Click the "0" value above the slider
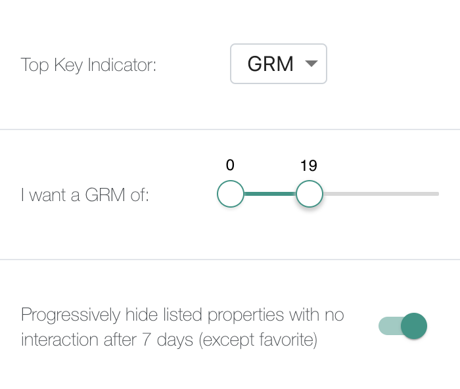This screenshot has height=389, width=460. pyautogui.click(x=230, y=166)
